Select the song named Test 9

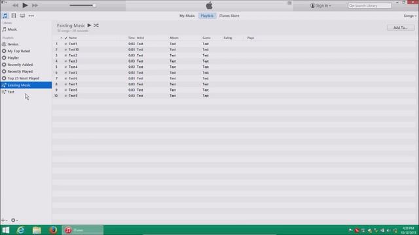(73, 96)
